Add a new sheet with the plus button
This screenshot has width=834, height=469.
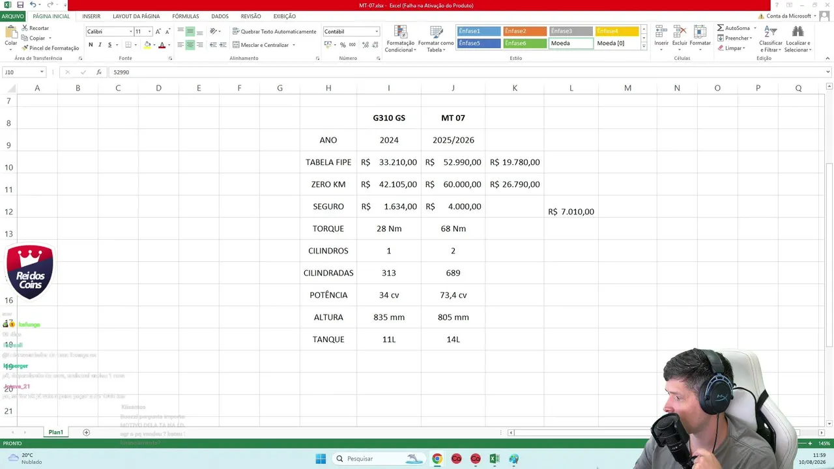point(86,433)
